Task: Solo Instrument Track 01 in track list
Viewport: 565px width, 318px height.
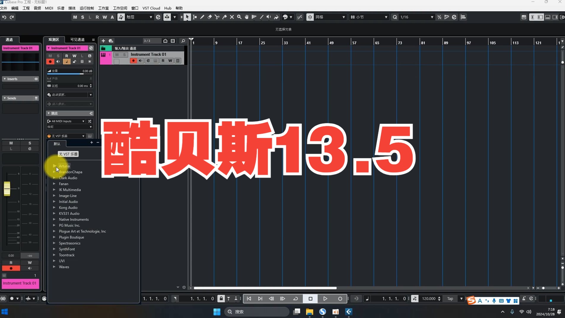Action: (x=124, y=55)
